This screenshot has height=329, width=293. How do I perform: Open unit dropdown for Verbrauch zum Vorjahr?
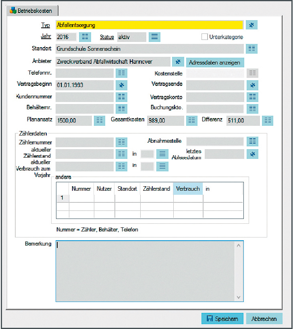tap(162, 167)
